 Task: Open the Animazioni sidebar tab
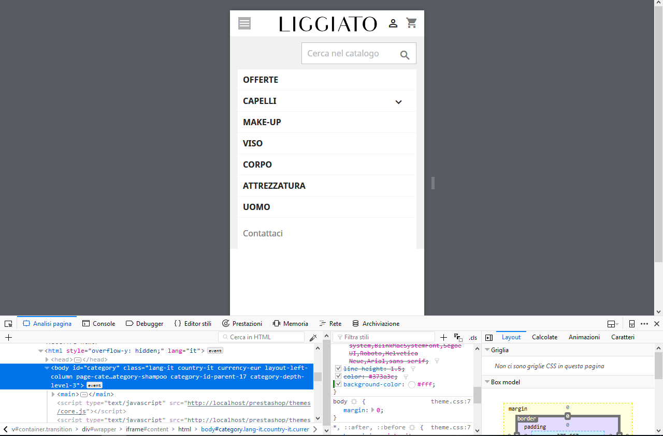pos(584,337)
